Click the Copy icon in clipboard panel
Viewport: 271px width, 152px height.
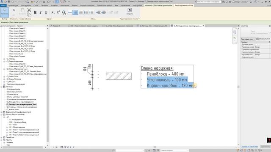[x=29, y=15]
